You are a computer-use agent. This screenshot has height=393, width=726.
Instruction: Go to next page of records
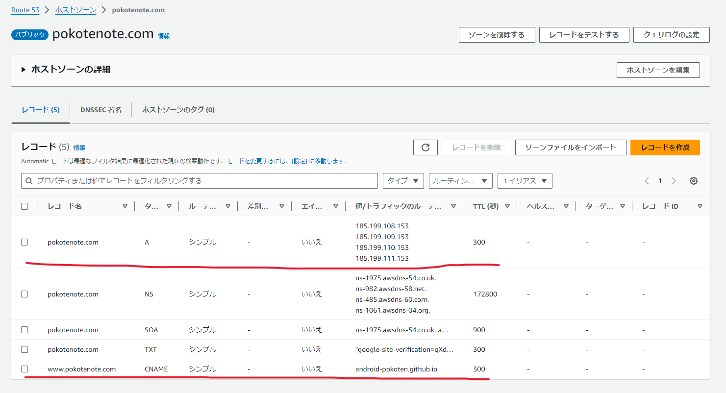point(674,181)
